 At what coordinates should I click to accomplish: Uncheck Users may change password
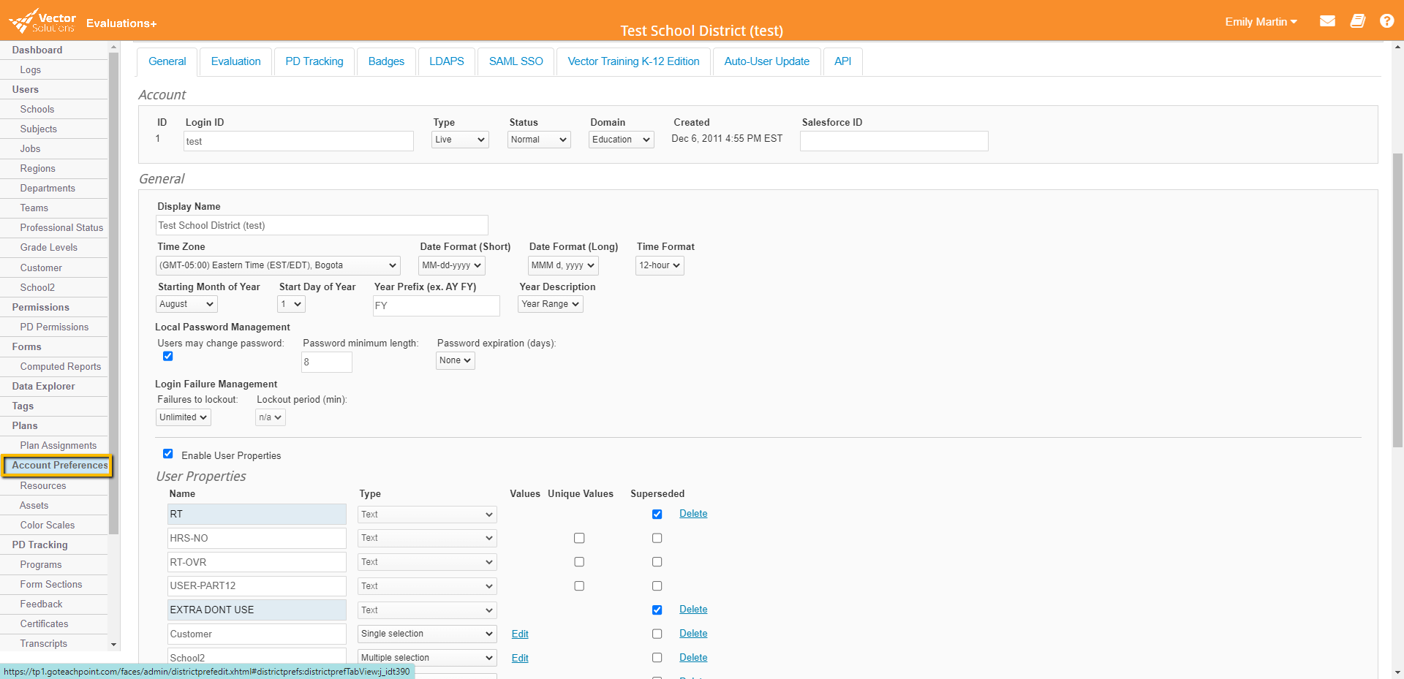pos(167,356)
